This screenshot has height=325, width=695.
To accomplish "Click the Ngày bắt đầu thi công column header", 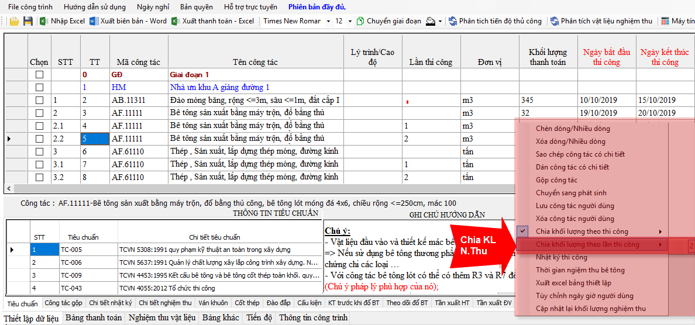I will point(606,57).
